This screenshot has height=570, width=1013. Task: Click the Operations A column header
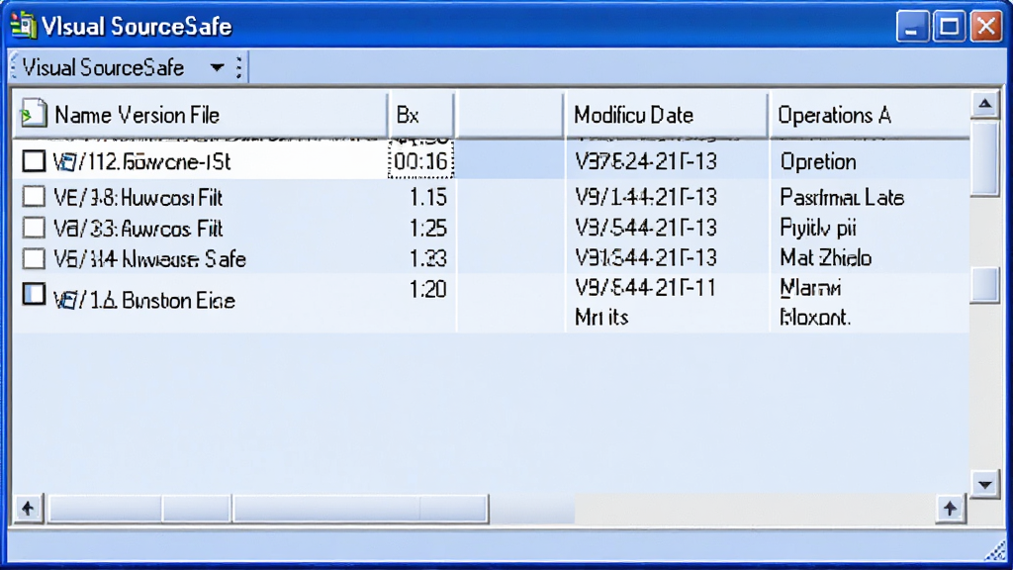(870, 115)
